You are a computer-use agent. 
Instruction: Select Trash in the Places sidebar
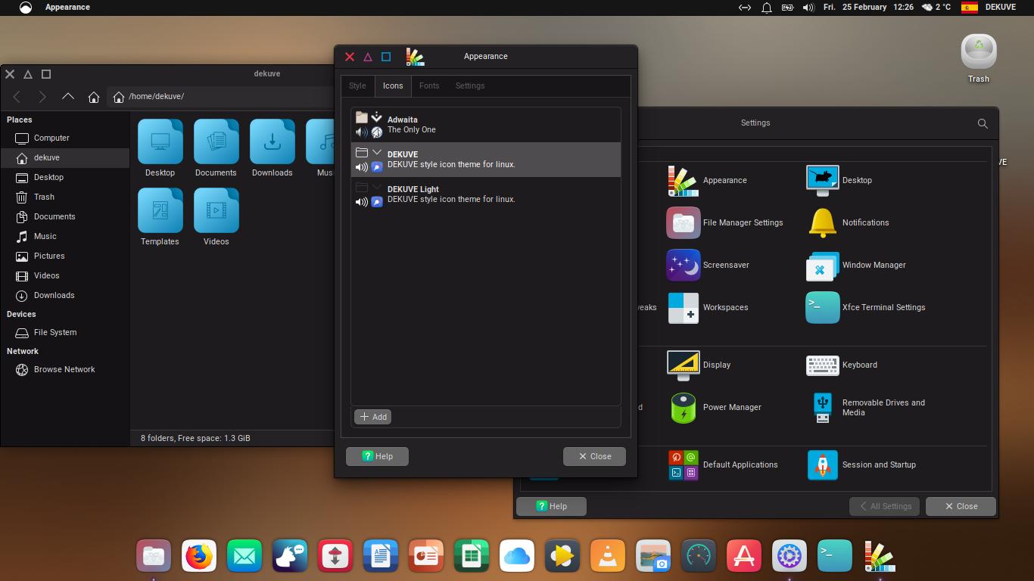tap(65, 197)
